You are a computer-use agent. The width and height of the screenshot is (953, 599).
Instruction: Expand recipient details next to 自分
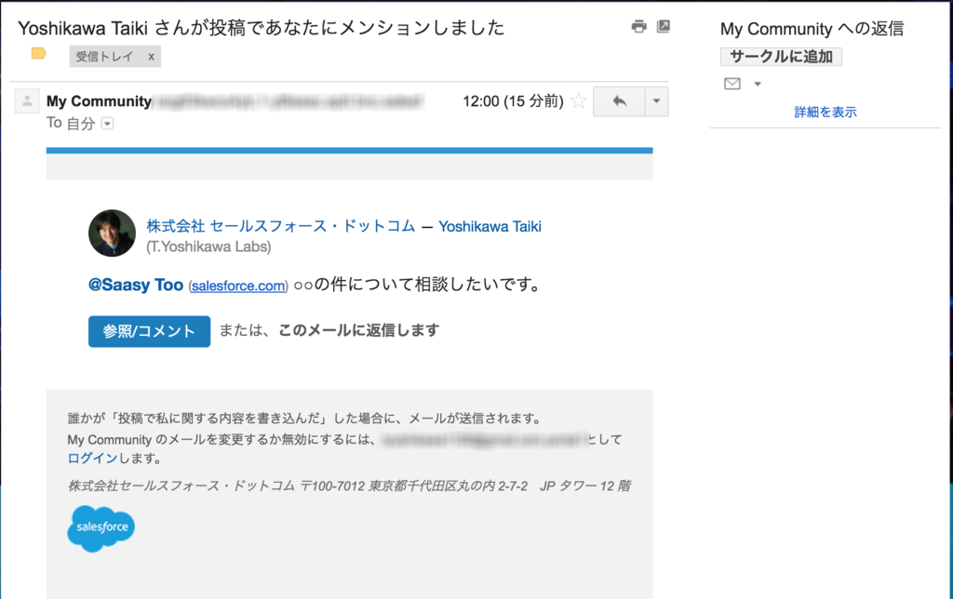pos(105,123)
